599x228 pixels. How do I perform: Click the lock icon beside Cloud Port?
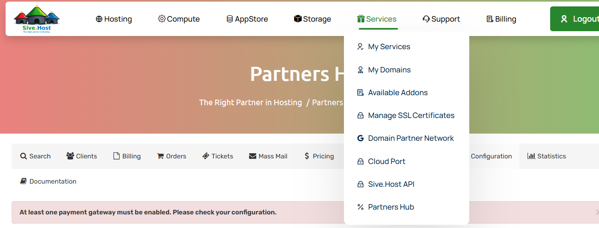click(360, 162)
